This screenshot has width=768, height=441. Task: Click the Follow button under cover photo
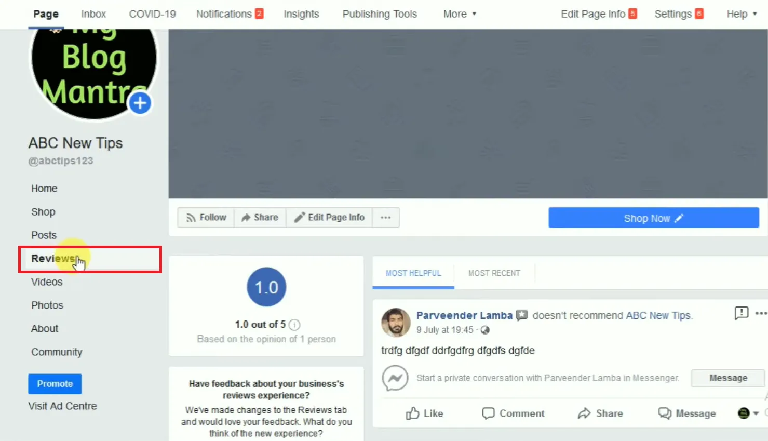(x=206, y=218)
